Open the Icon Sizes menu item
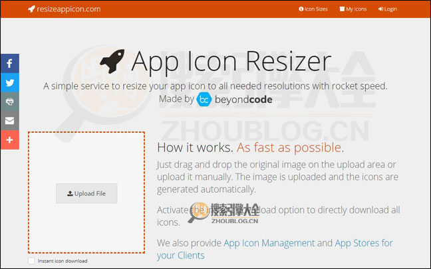The width and height of the screenshot is (431, 269). pyautogui.click(x=313, y=9)
